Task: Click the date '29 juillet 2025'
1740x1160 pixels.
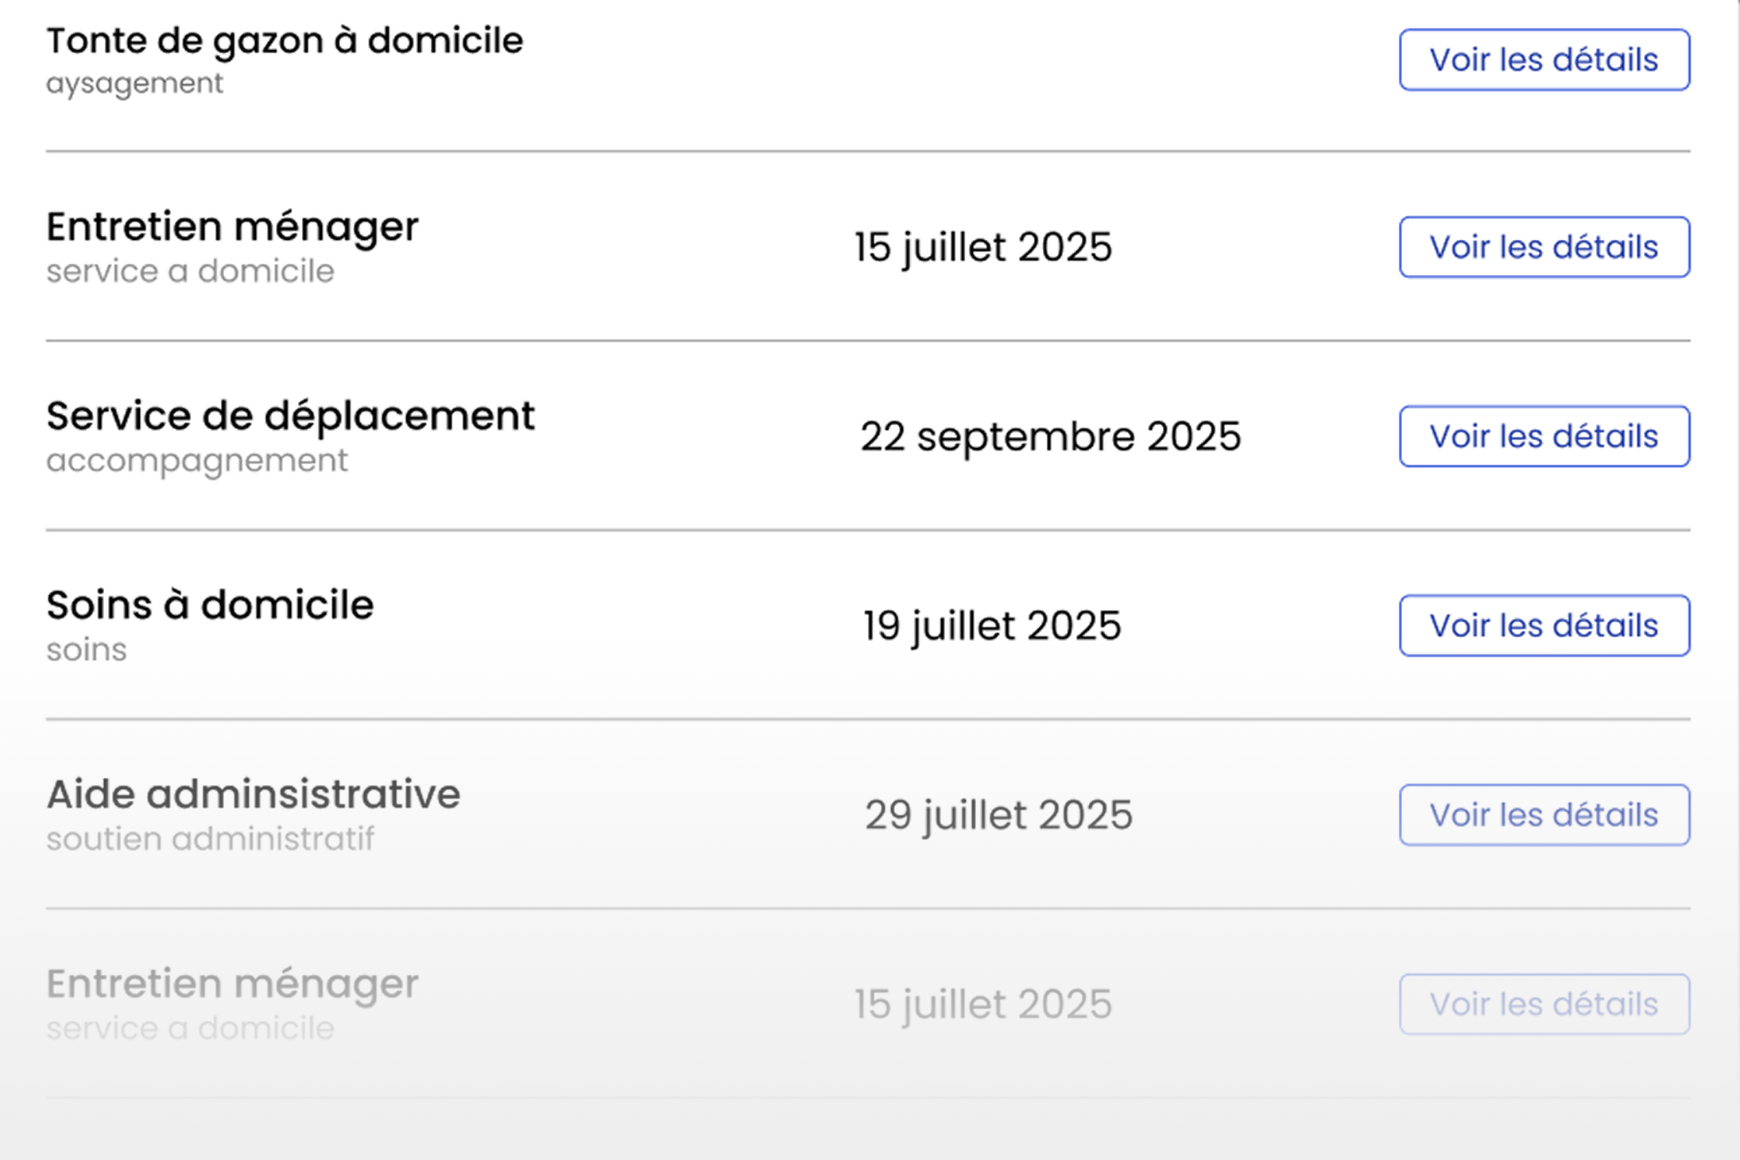Action: [x=998, y=814]
